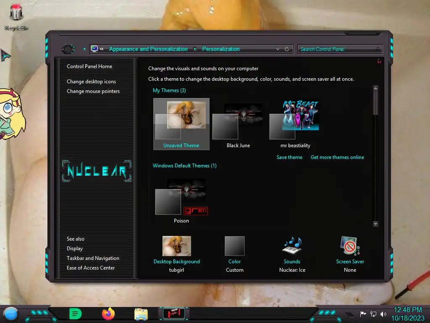Image resolution: width=430 pixels, height=323 pixels.
Task: Select the Unsaved Theme thumbnail
Action: (x=181, y=124)
